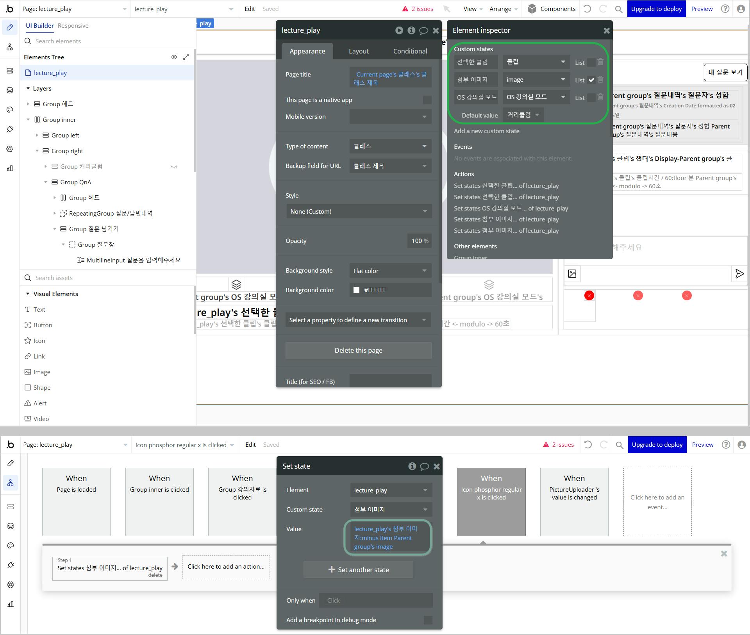
Task: Click the image upload icon below the question input
Action: (572, 274)
